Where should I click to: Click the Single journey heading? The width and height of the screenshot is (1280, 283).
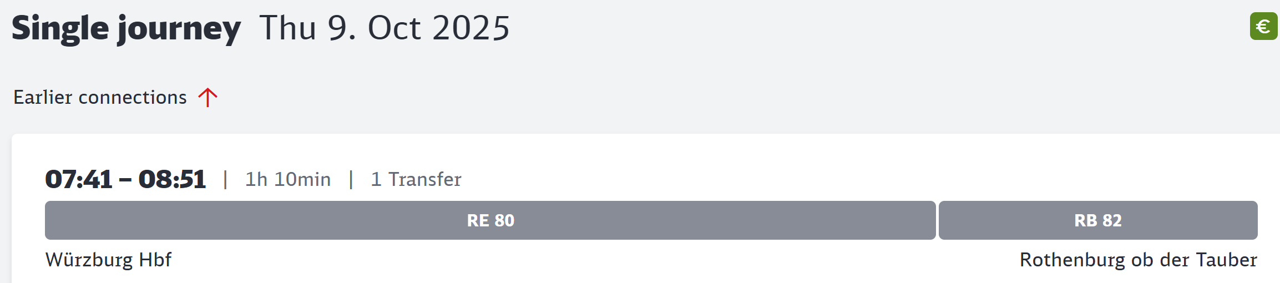[x=126, y=29]
